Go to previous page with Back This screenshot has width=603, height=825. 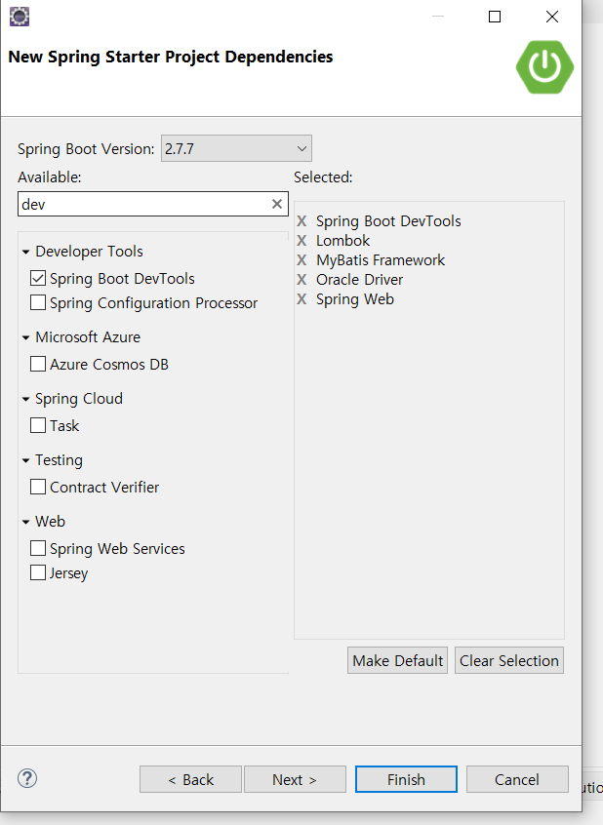[190, 779]
